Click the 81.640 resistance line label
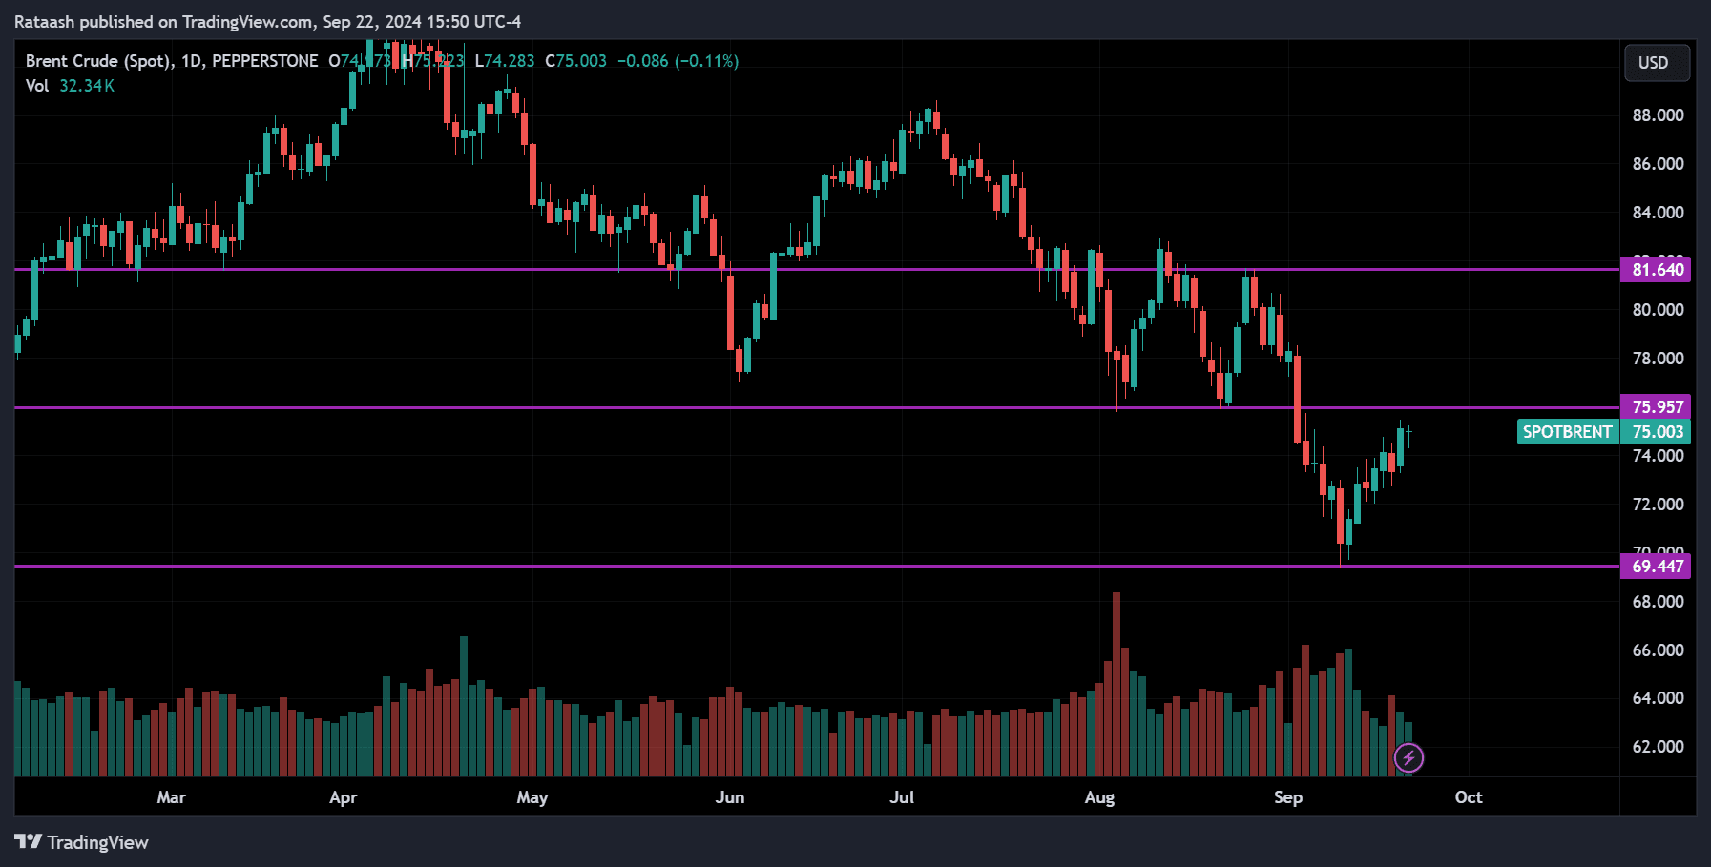Screen dimensions: 1711x867 pyautogui.click(x=1654, y=270)
